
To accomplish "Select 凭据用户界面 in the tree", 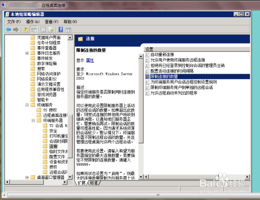I will (x=48, y=37).
